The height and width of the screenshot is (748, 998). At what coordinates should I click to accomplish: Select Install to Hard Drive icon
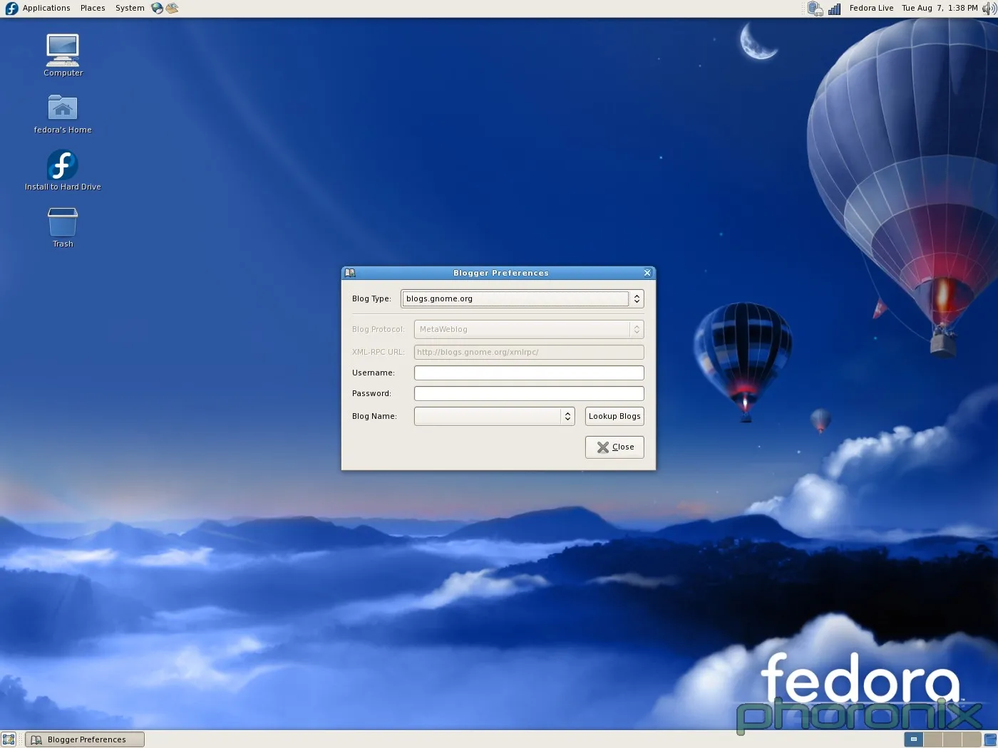[63, 170]
